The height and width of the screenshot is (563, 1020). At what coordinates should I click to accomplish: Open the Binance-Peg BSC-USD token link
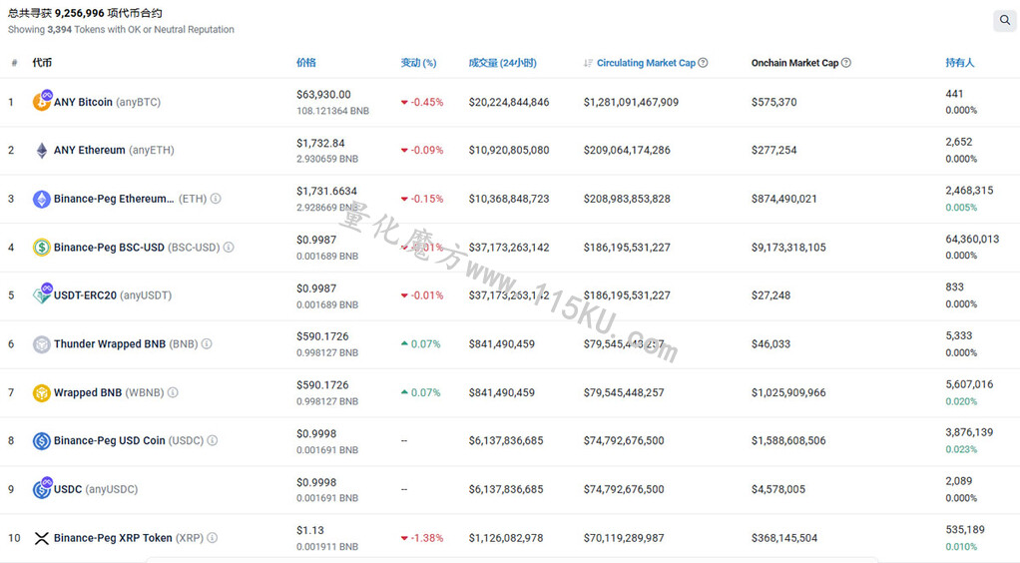(x=137, y=248)
